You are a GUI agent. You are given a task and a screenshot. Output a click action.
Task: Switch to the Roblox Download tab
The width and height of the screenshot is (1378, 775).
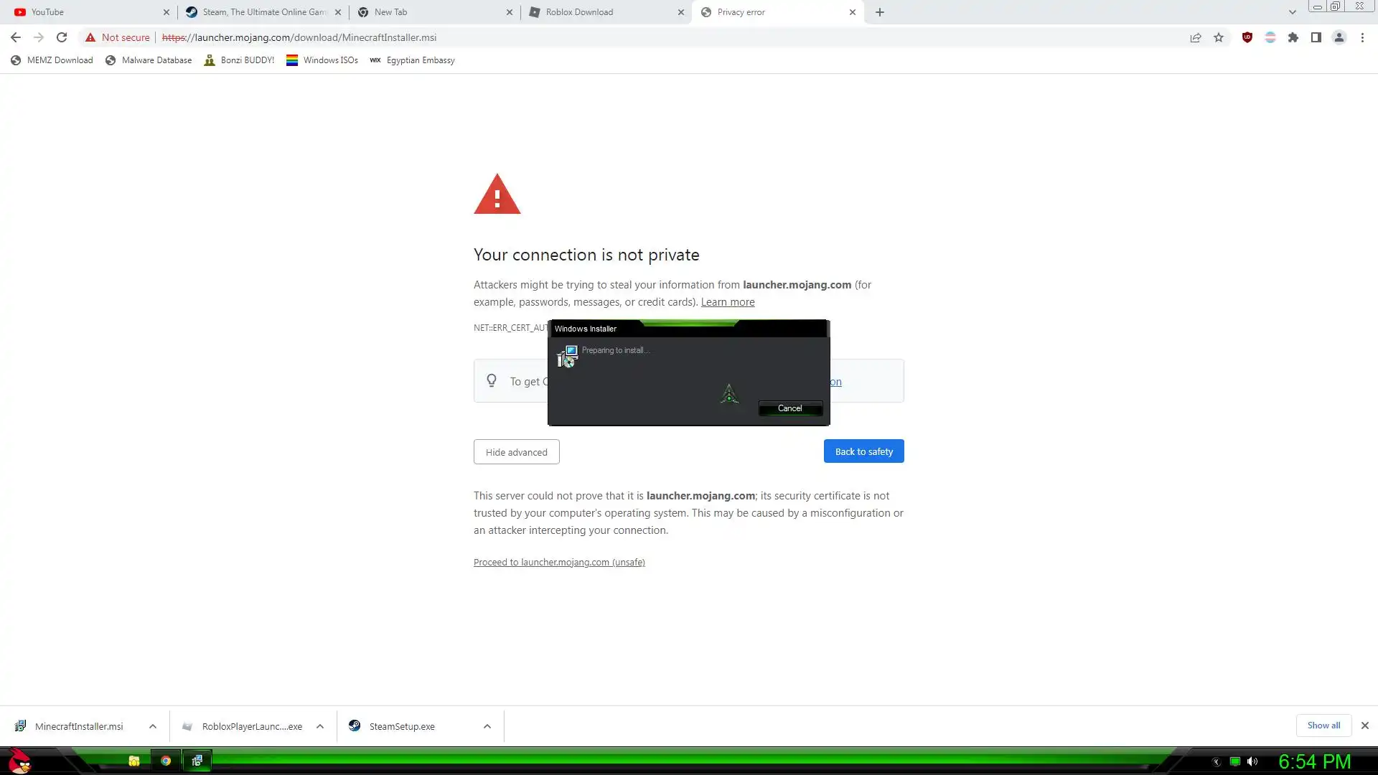point(603,12)
